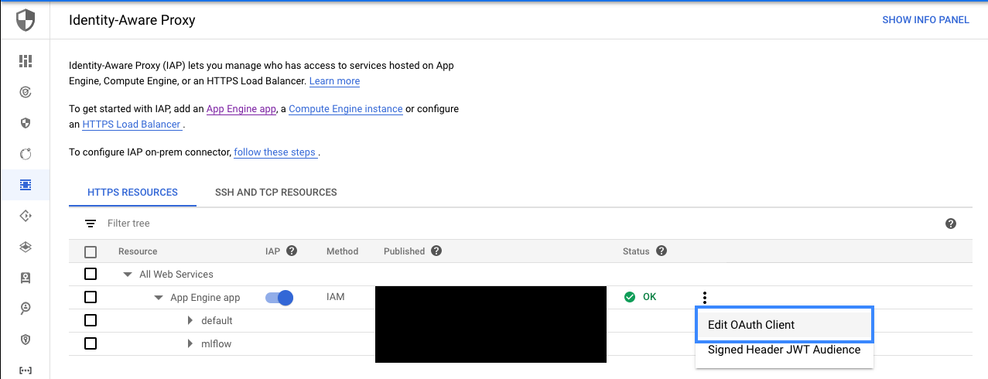This screenshot has height=379, width=988.
Task: Tick the All Web Services row checkbox
Action: coord(91,274)
